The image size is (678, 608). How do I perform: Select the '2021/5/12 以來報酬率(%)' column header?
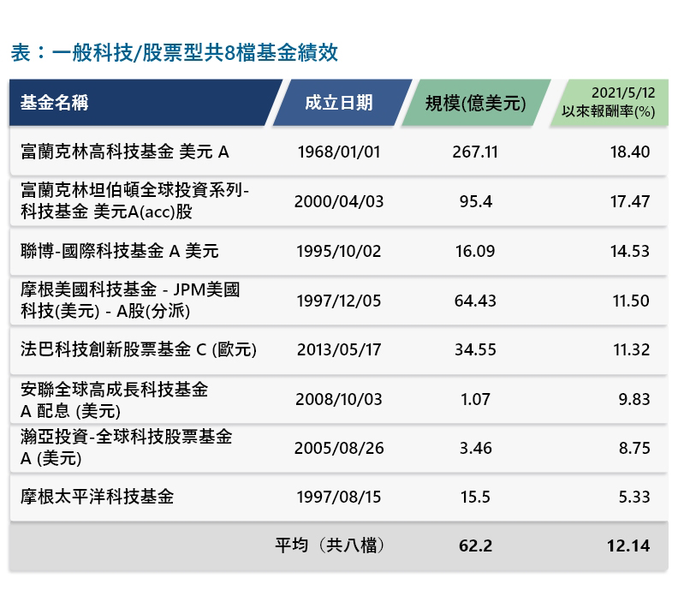click(x=609, y=103)
